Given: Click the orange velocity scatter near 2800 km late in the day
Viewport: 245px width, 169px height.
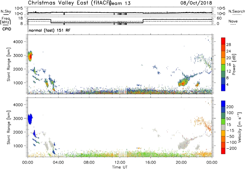Looking at the screenshot, I should 199,120.
